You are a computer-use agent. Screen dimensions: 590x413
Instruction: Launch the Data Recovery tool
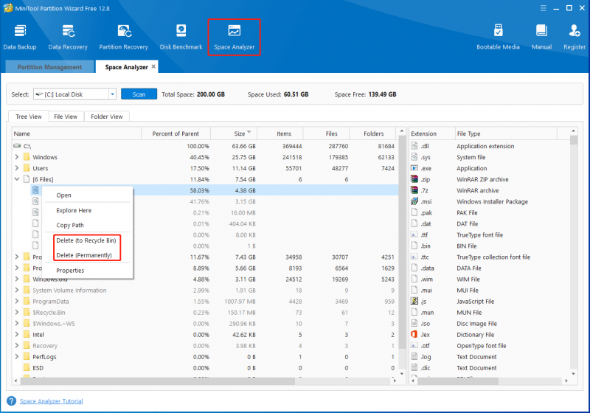point(68,37)
